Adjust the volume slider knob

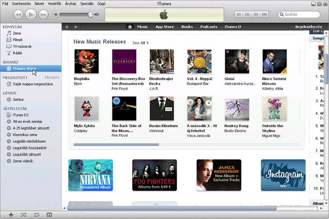[x=91, y=14]
